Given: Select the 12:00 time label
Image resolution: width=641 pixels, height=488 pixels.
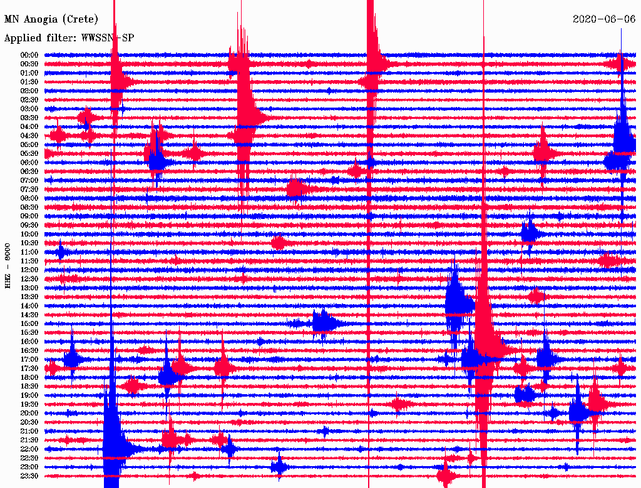Looking at the screenshot, I should 29,270.
